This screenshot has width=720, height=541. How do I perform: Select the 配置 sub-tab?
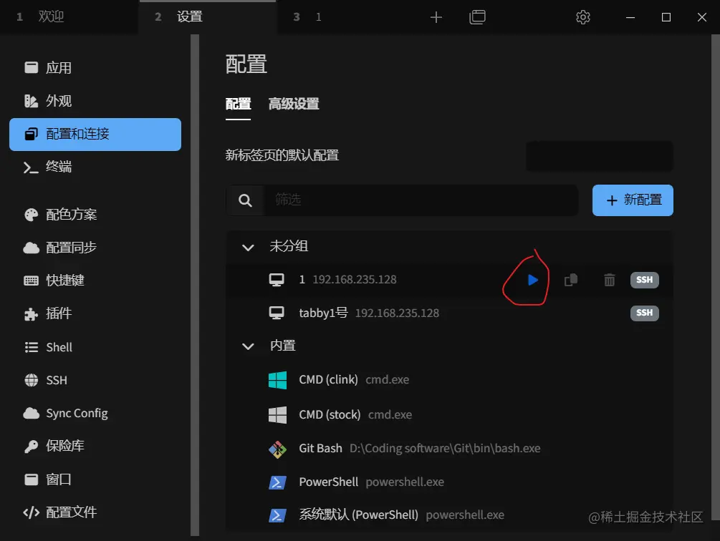click(238, 104)
